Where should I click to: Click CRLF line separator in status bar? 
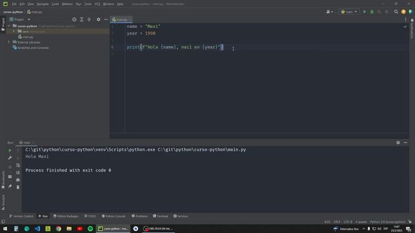[x=337, y=222]
